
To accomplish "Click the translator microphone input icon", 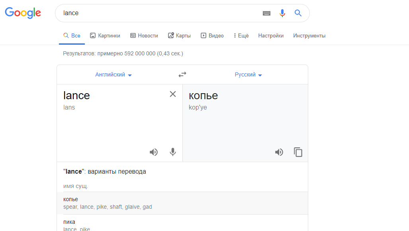I will (x=172, y=152).
